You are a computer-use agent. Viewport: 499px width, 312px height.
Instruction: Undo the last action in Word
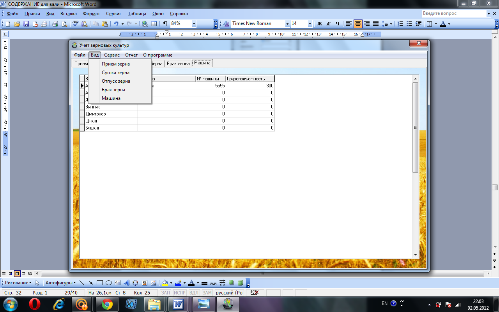coord(116,24)
